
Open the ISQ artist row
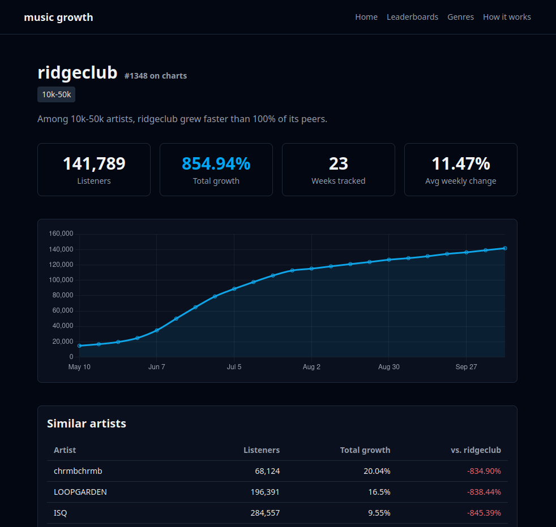coord(277,513)
